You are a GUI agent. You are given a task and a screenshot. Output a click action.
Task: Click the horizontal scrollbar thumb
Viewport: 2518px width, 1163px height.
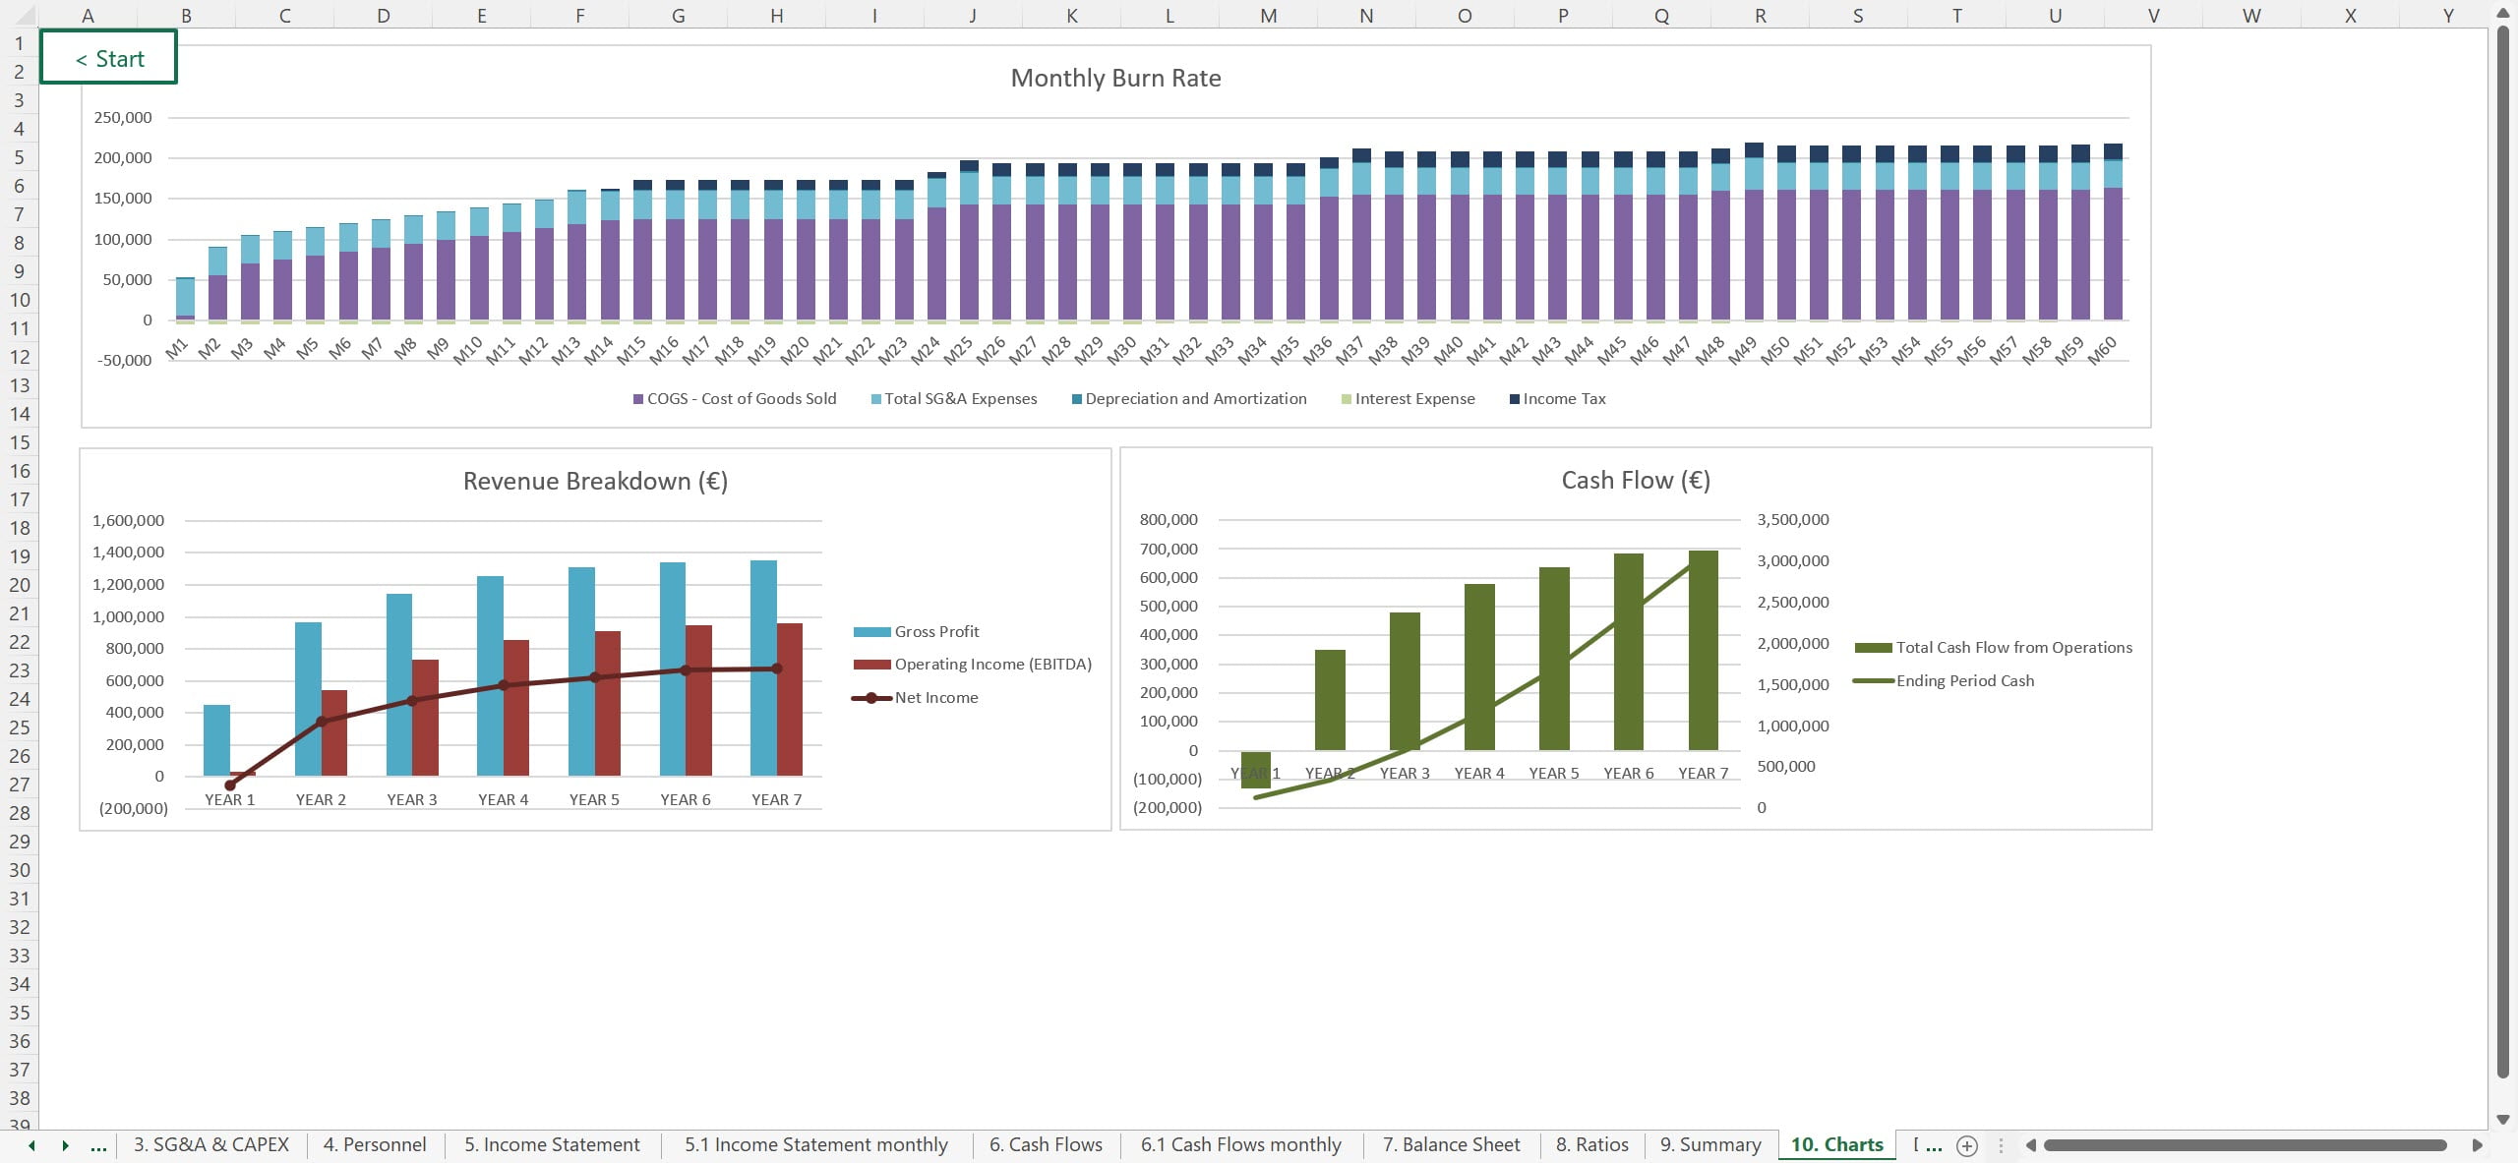2243,1145
